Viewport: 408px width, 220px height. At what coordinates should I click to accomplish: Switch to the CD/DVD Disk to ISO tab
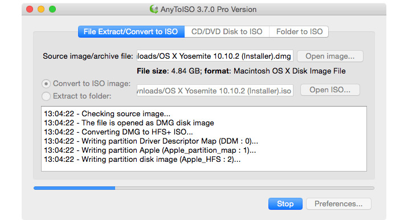pyautogui.click(x=227, y=31)
